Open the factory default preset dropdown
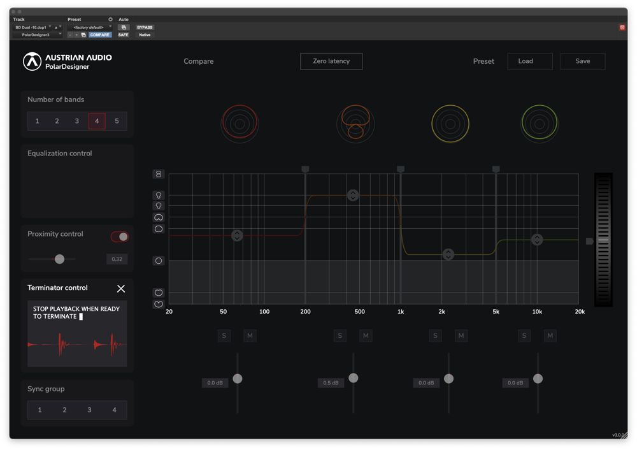The width and height of the screenshot is (637, 450). pyautogui.click(x=91, y=27)
